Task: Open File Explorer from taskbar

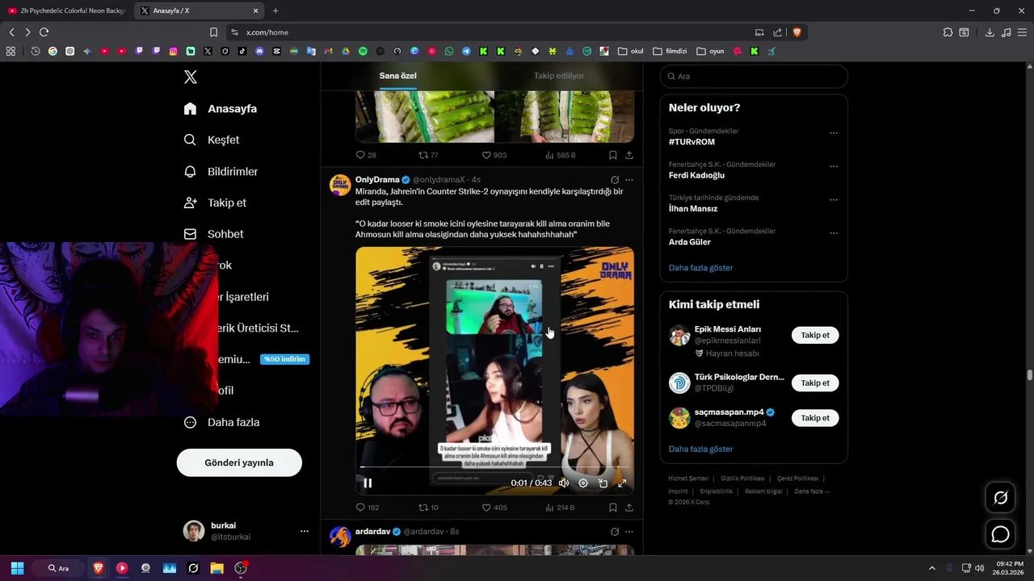Action: point(216,568)
